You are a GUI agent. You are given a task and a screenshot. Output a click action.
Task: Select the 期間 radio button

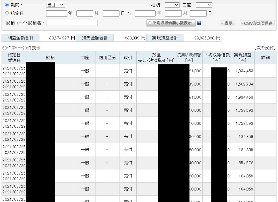point(7,5)
